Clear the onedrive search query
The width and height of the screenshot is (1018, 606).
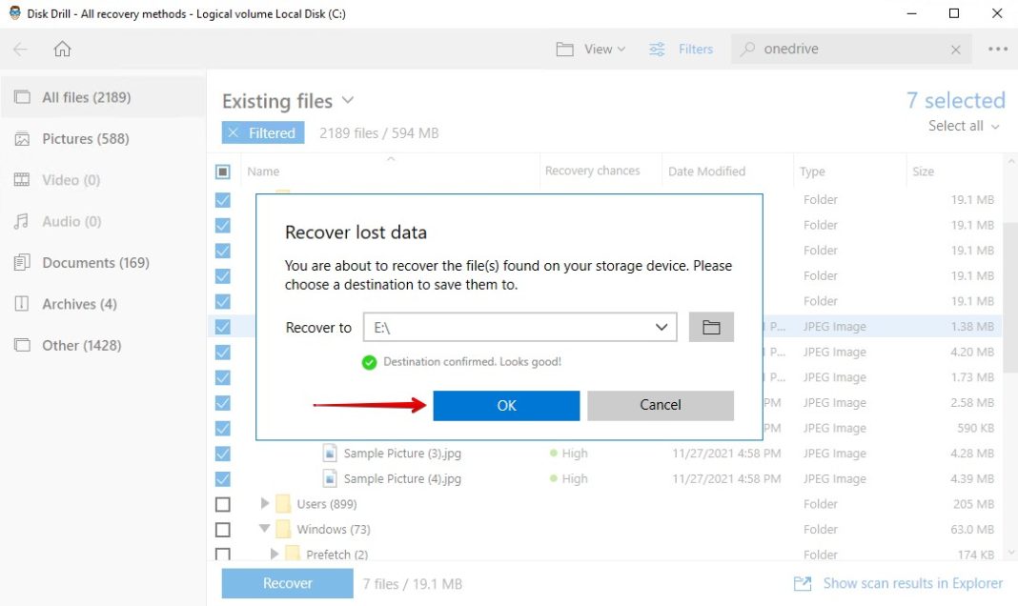[x=955, y=49]
